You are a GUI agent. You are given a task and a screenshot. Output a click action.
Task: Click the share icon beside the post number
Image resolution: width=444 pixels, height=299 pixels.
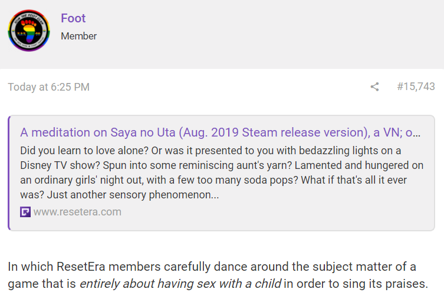tap(374, 87)
